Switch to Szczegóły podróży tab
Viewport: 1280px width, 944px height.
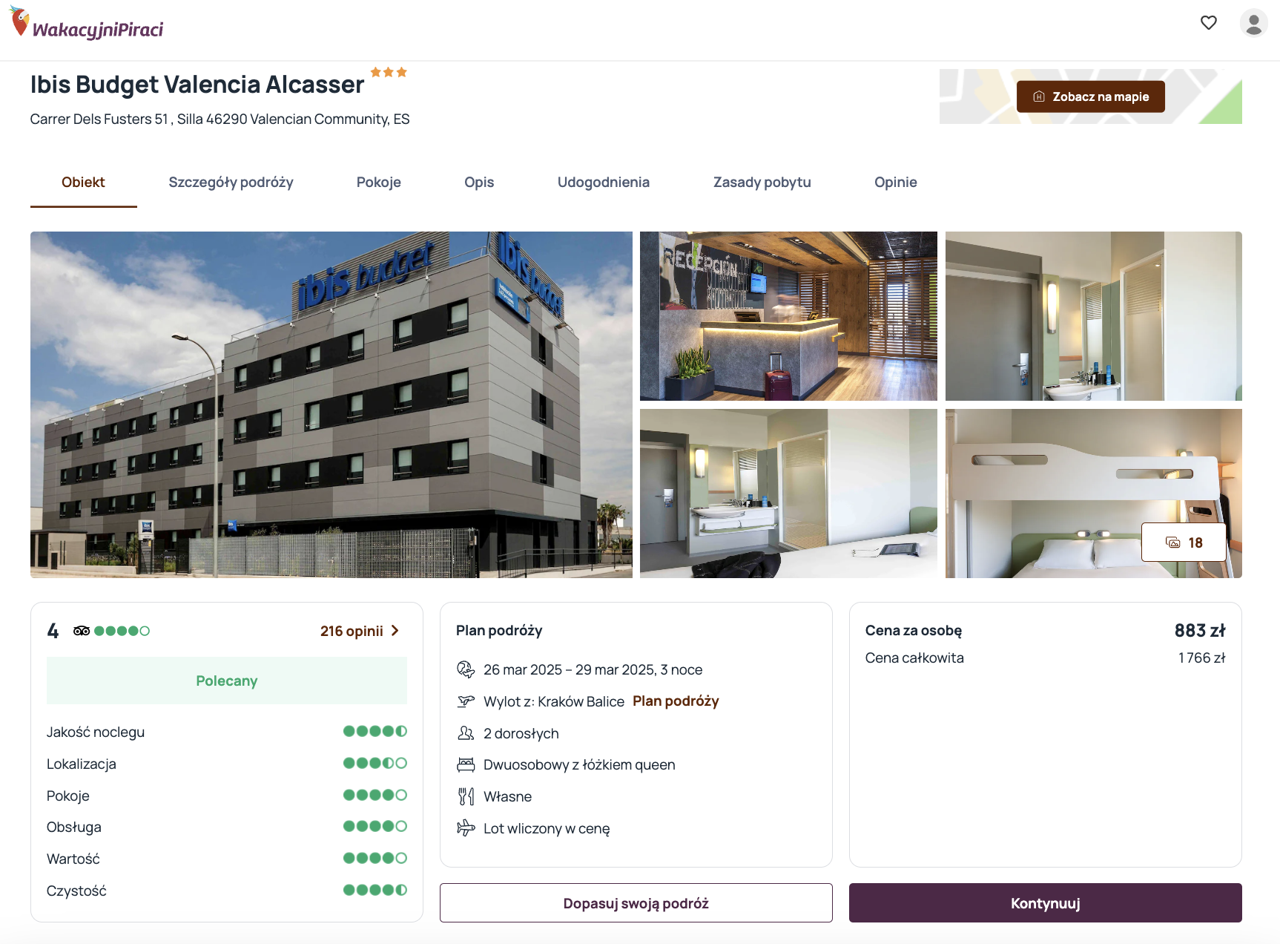[231, 183]
